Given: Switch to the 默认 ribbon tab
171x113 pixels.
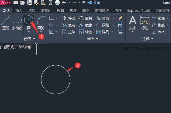Looking at the screenshot, I should pyautogui.click(x=6, y=11).
